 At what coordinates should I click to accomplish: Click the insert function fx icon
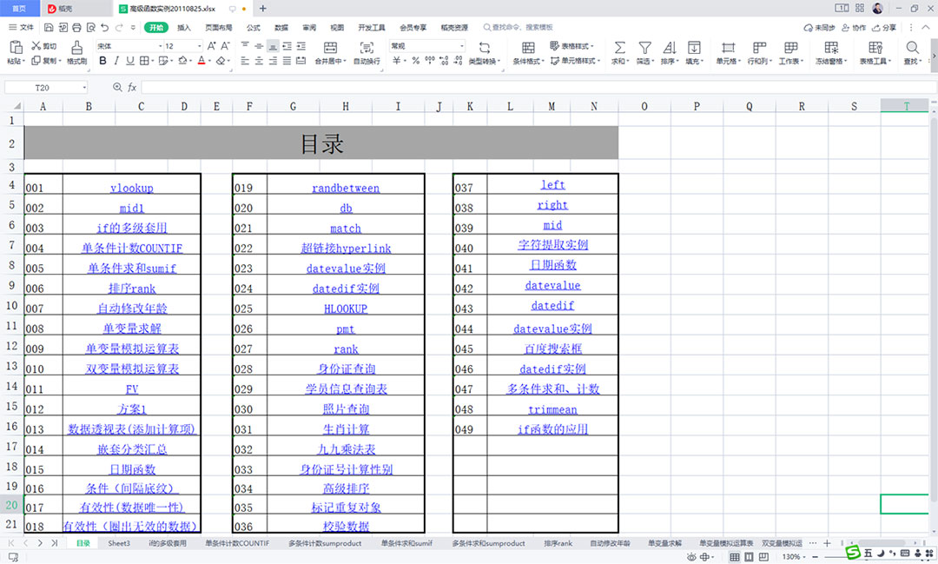click(132, 88)
